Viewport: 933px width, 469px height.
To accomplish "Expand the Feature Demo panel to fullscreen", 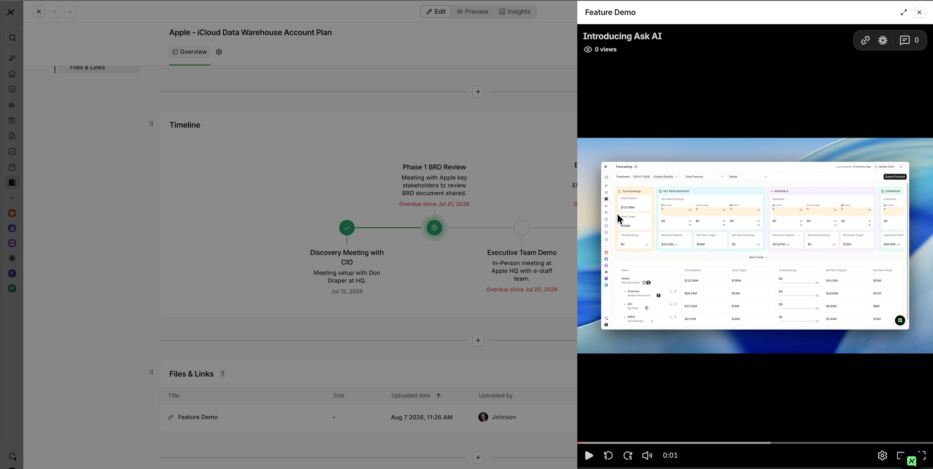I will click(904, 12).
